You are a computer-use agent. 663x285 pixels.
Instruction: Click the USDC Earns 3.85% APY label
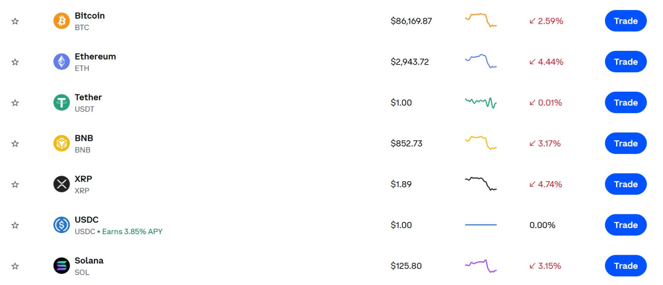coord(132,231)
